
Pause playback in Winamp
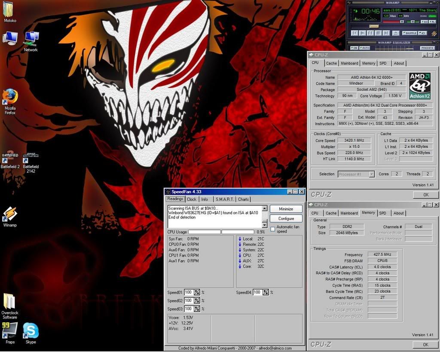click(x=370, y=34)
